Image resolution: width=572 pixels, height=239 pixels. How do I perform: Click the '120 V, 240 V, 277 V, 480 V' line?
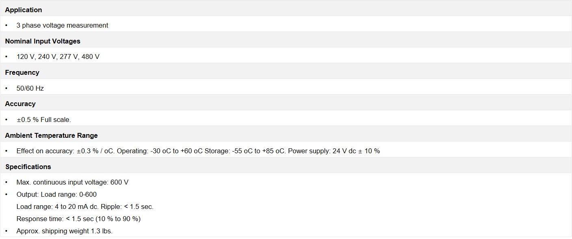pos(58,56)
